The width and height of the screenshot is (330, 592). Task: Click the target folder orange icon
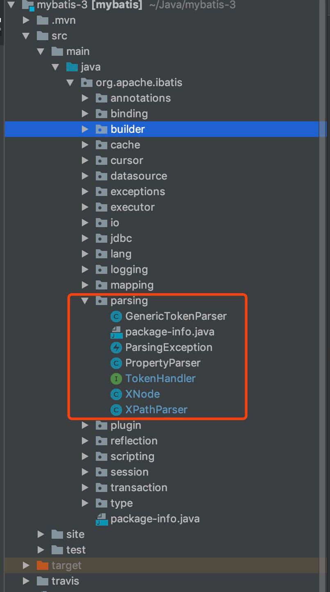coord(42,565)
